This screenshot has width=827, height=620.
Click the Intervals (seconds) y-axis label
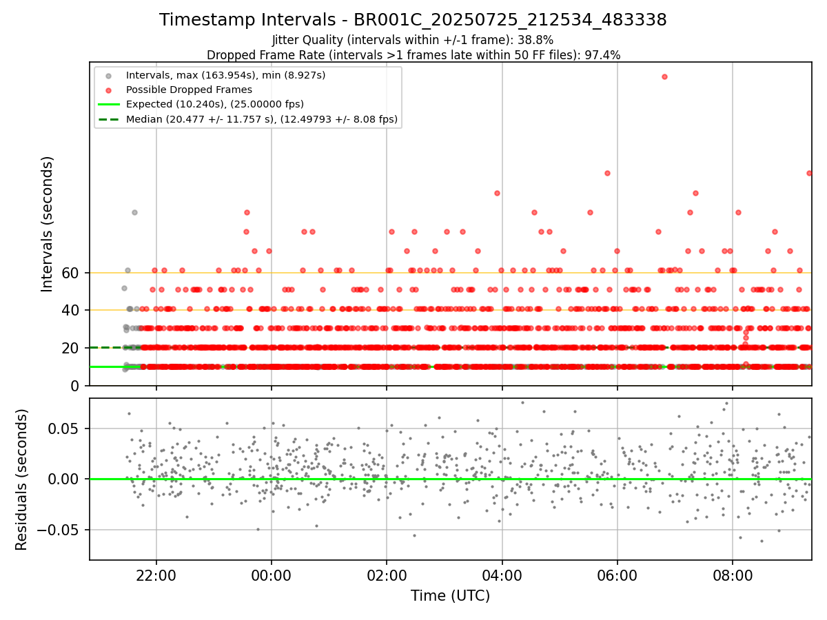pyautogui.click(x=47, y=224)
